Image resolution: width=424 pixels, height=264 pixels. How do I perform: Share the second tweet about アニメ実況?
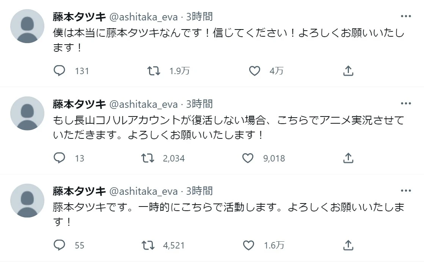[348, 158]
